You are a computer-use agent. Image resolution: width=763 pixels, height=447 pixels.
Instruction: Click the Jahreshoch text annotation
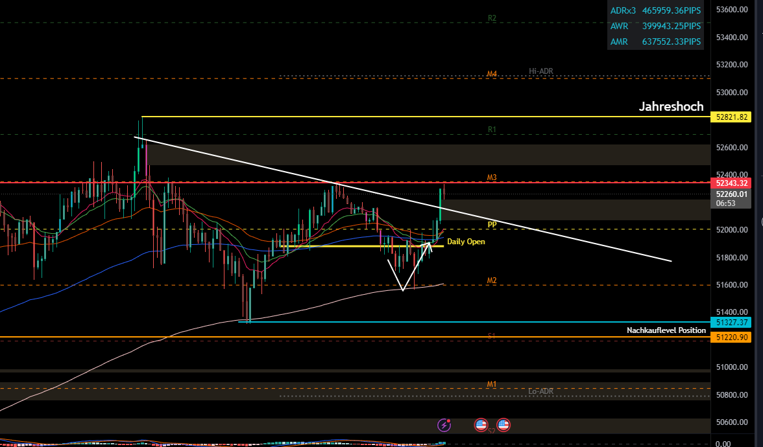(x=671, y=106)
